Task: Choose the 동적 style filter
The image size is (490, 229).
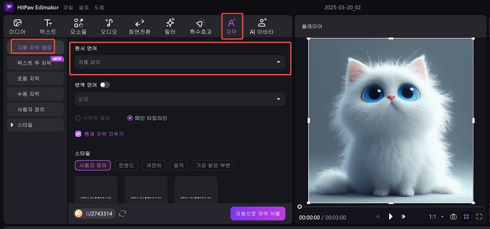Action: 179,166
